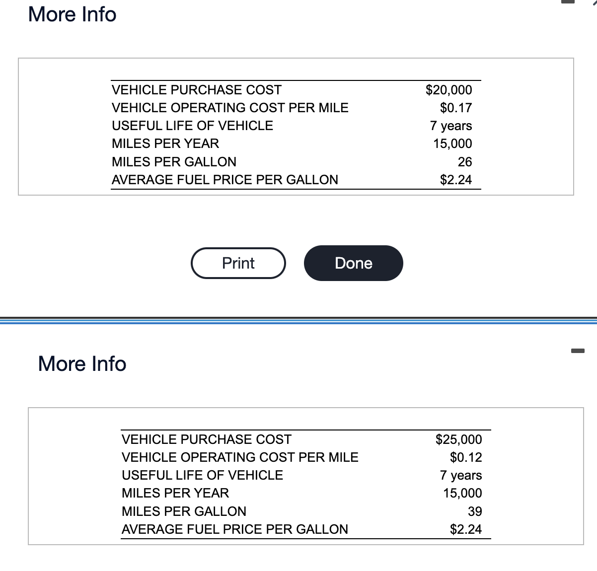Click the VEHICLE PURCHASE COST $25,000 value
Screen dimensions: 597x571
(x=458, y=439)
